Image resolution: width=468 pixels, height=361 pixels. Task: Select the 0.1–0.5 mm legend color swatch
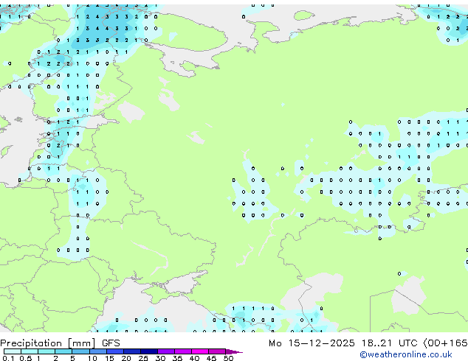point(13,351)
